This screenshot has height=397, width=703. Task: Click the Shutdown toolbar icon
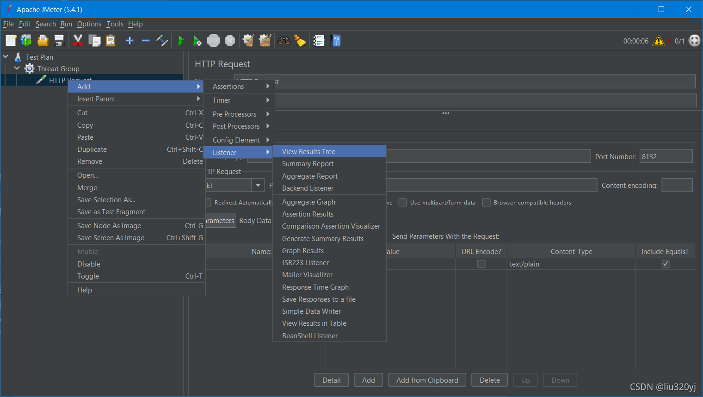(230, 41)
